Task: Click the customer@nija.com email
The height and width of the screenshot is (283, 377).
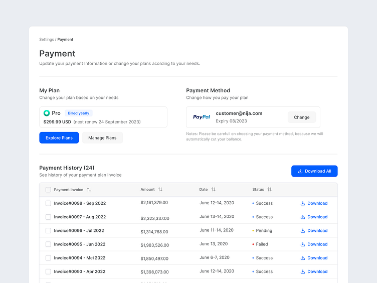Action: 239,113
